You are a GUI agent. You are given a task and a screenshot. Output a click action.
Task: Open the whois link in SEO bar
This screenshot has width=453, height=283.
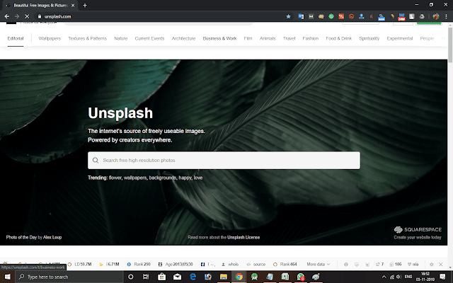(230, 264)
